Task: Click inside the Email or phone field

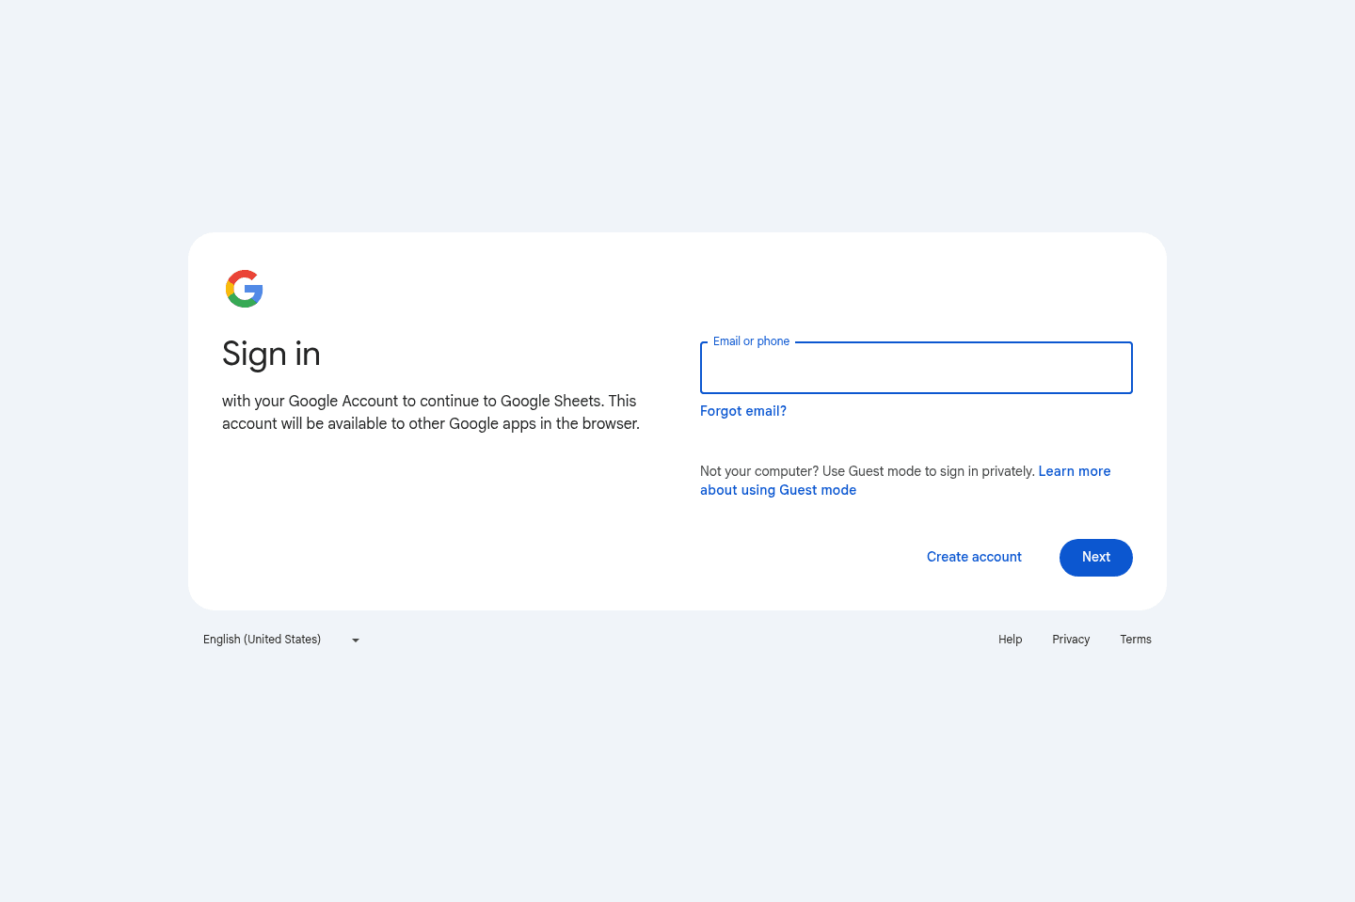Action: coord(916,368)
